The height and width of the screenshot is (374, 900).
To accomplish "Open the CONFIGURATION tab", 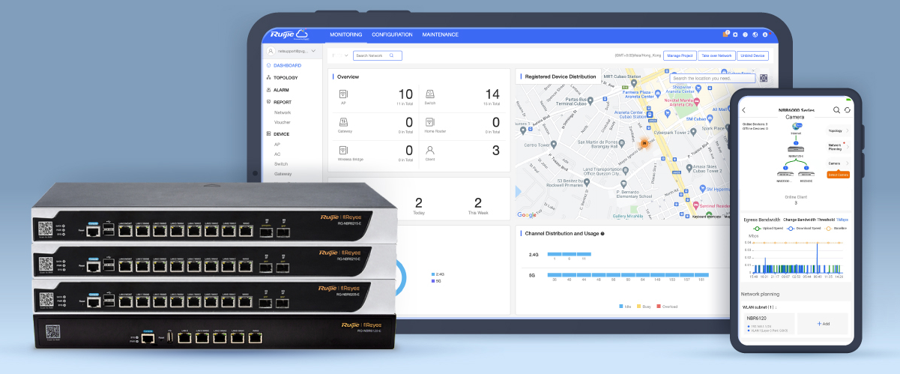I will [x=392, y=34].
